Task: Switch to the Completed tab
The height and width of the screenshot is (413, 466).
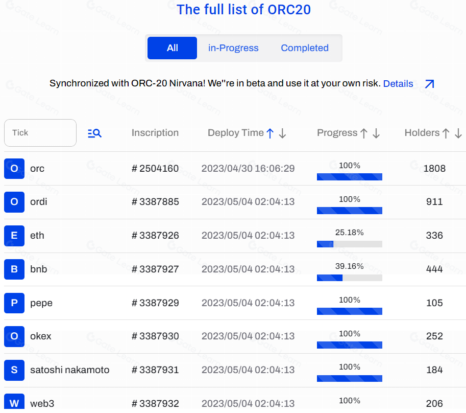Action: [x=305, y=48]
